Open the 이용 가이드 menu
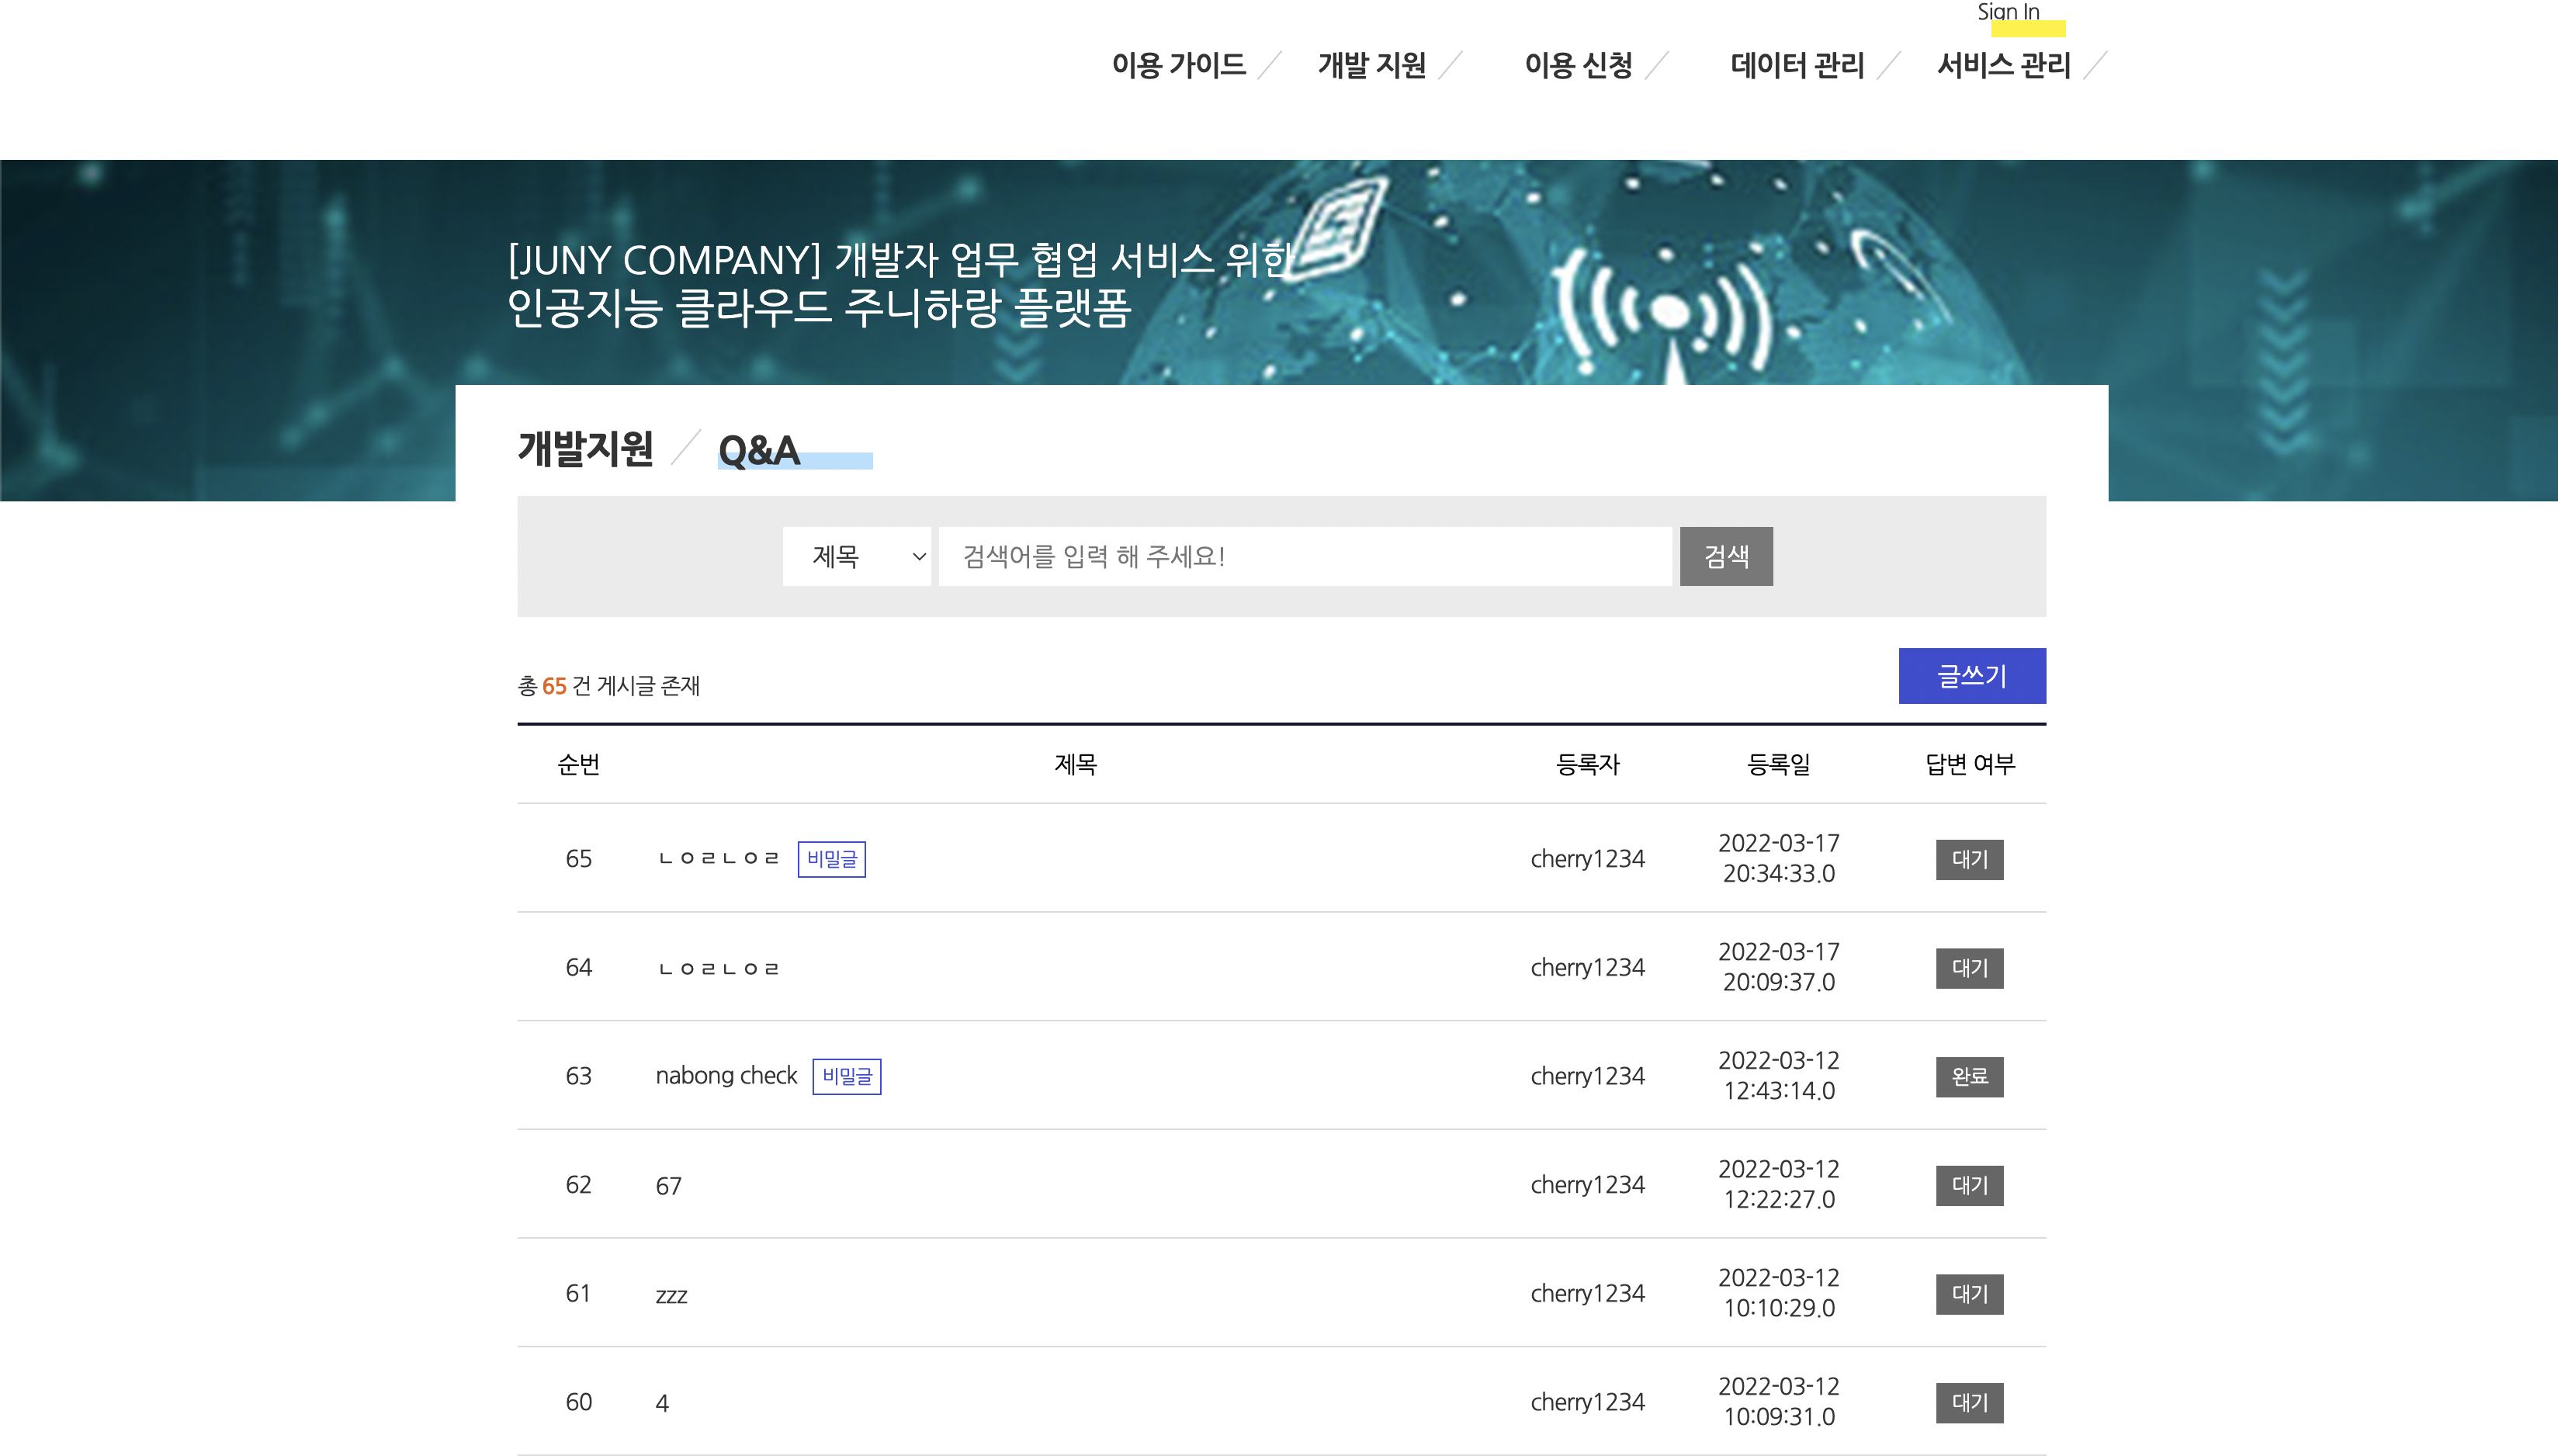2558x1456 pixels. pos(1178,66)
